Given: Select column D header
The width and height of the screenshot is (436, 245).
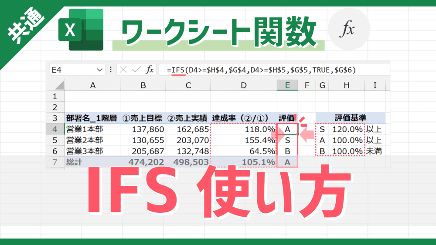Looking at the screenshot, I should [244, 85].
